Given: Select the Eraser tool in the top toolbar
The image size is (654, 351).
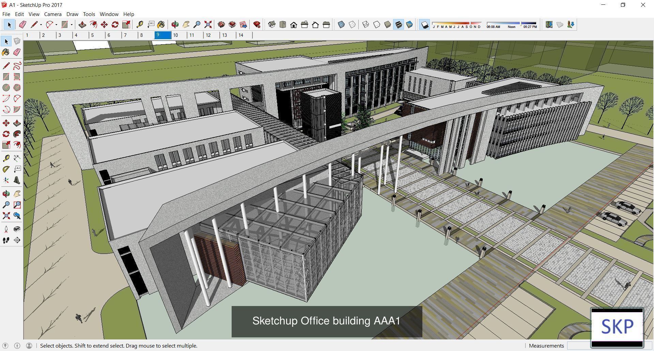Looking at the screenshot, I should coord(22,25).
